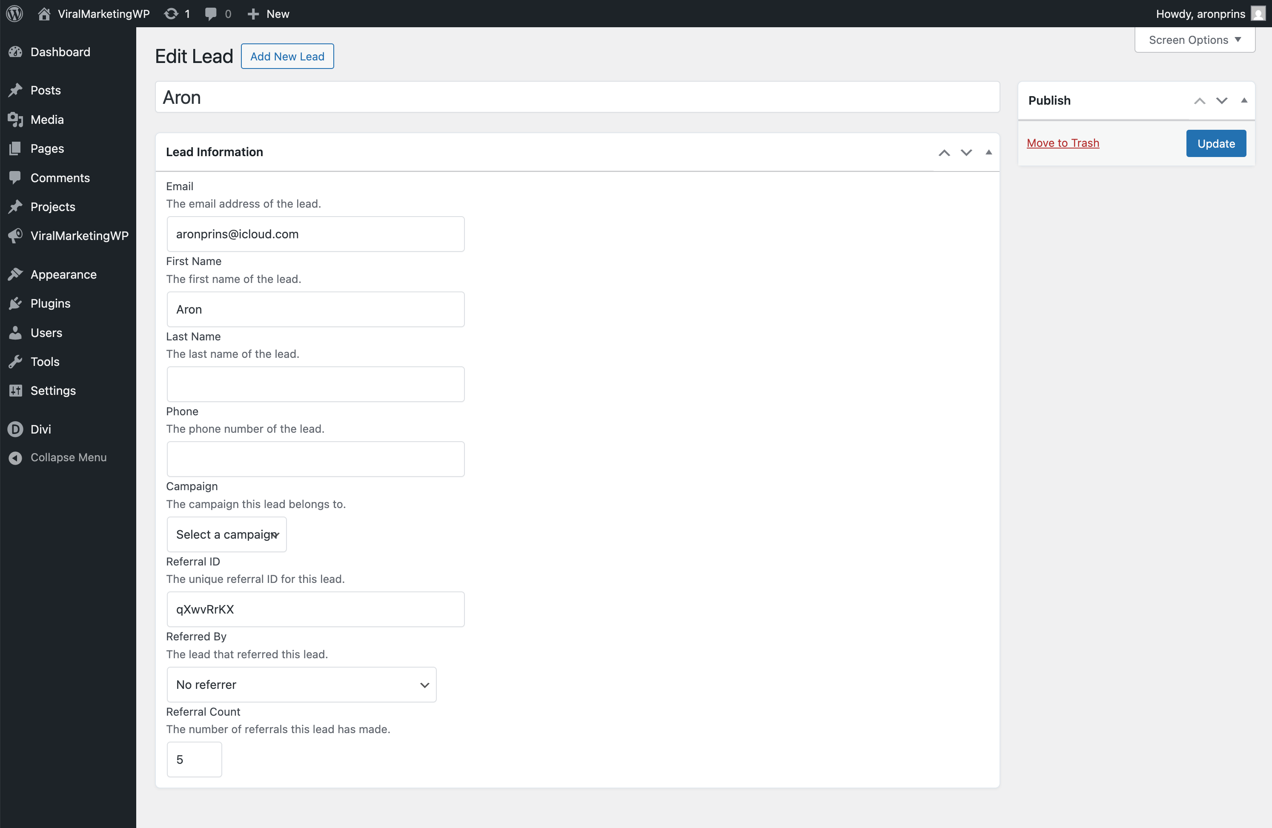Open the Settings menu item

coord(53,391)
